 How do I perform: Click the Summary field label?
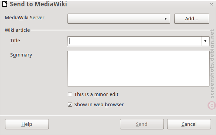point(21,55)
